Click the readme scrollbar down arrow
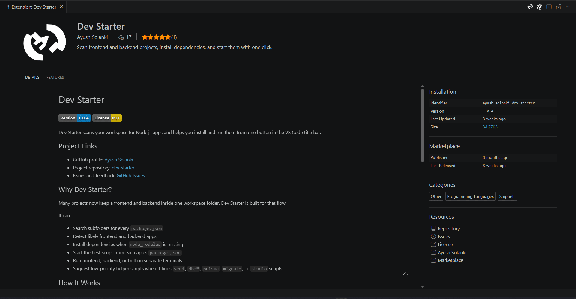The height and width of the screenshot is (299, 576). (422, 286)
